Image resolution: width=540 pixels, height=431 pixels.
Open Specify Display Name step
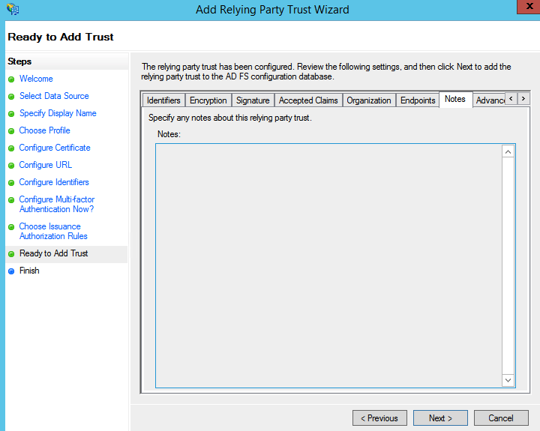click(x=58, y=113)
